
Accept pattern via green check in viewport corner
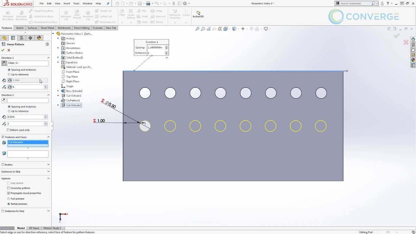(x=396, y=36)
